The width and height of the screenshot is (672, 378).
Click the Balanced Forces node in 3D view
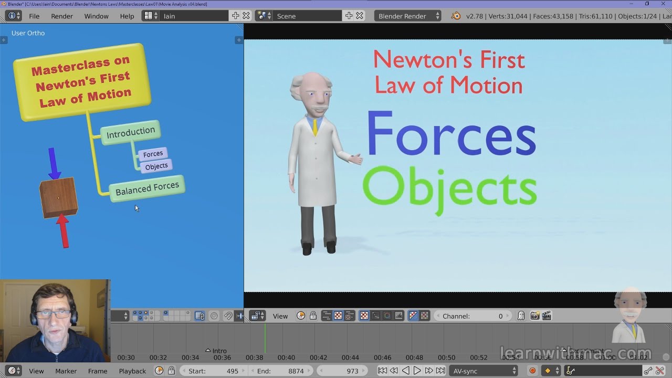tap(147, 188)
